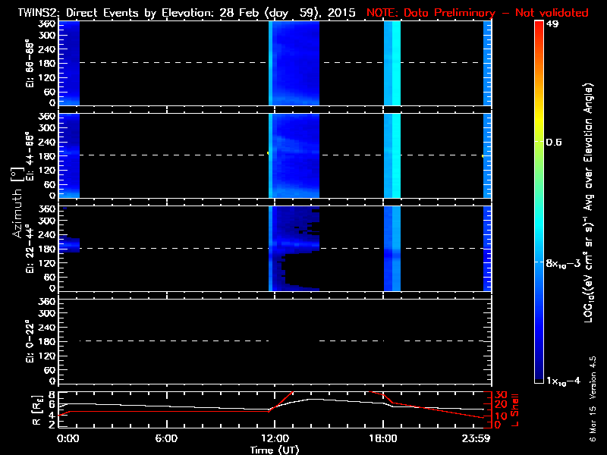
Task: Click the 0:00 time axis label
Action: click(x=68, y=438)
